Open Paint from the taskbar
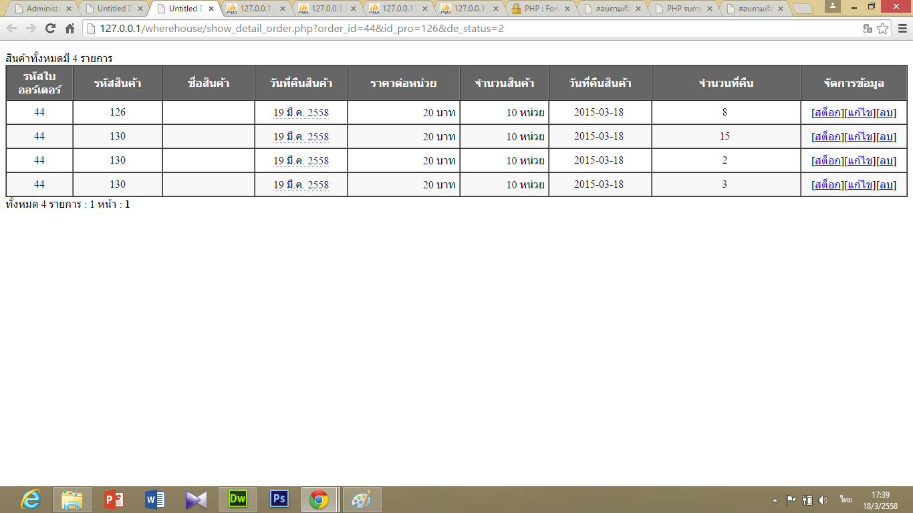This screenshot has width=913, height=513. (362, 500)
